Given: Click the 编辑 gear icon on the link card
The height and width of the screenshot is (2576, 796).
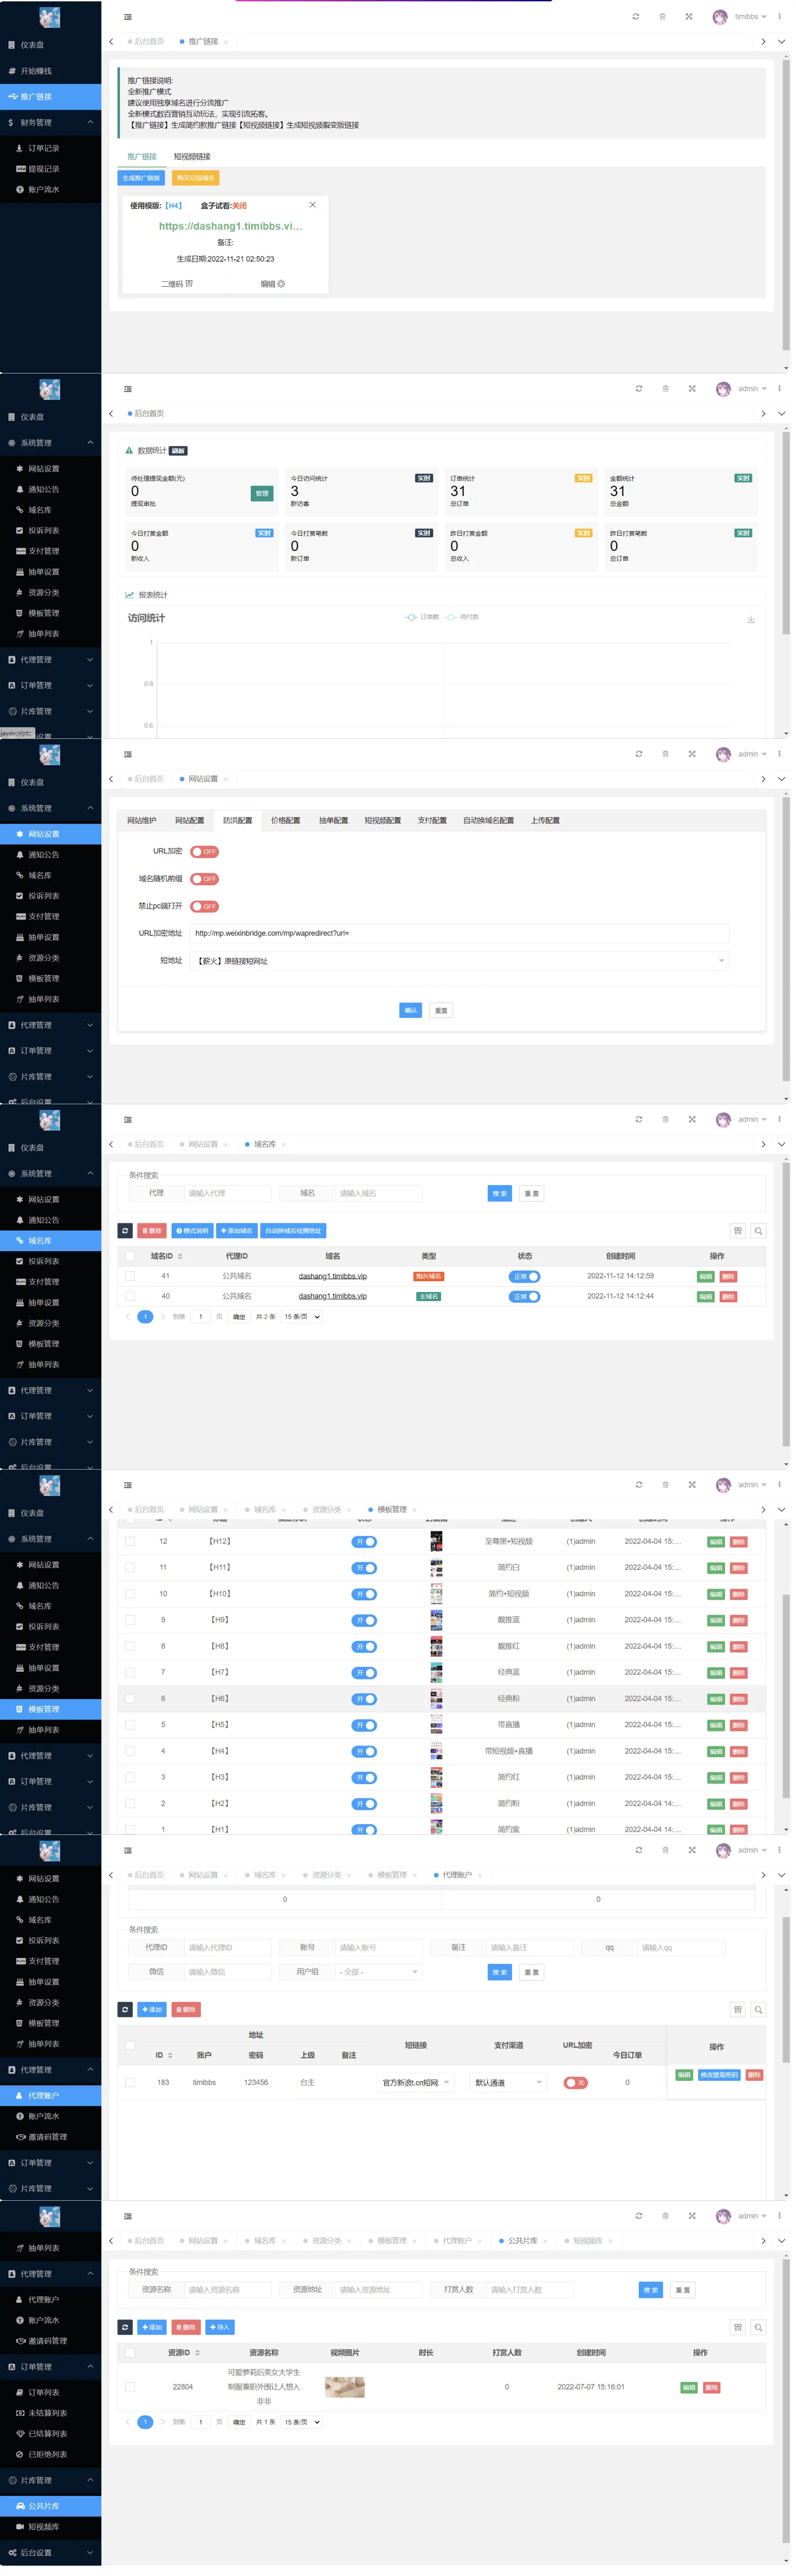Looking at the screenshot, I should coord(281,284).
